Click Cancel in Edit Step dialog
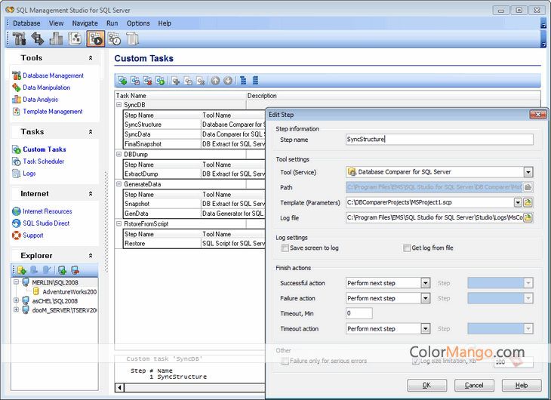Viewport: 551px width, 400px height. click(474, 385)
